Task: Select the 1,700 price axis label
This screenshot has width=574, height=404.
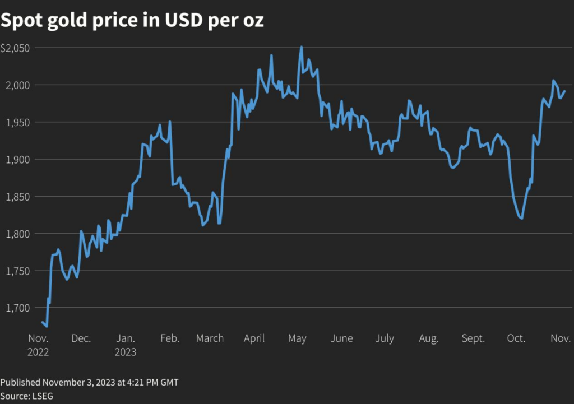Action: pos(17,308)
